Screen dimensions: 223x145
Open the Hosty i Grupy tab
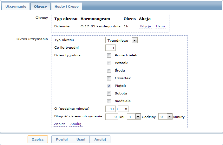pyautogui.click(x=67, y=7)
